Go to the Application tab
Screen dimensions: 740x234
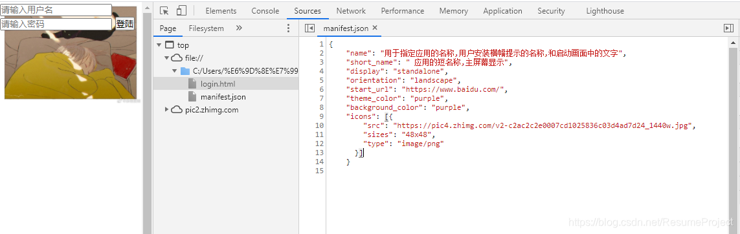(x=502, y=11)
